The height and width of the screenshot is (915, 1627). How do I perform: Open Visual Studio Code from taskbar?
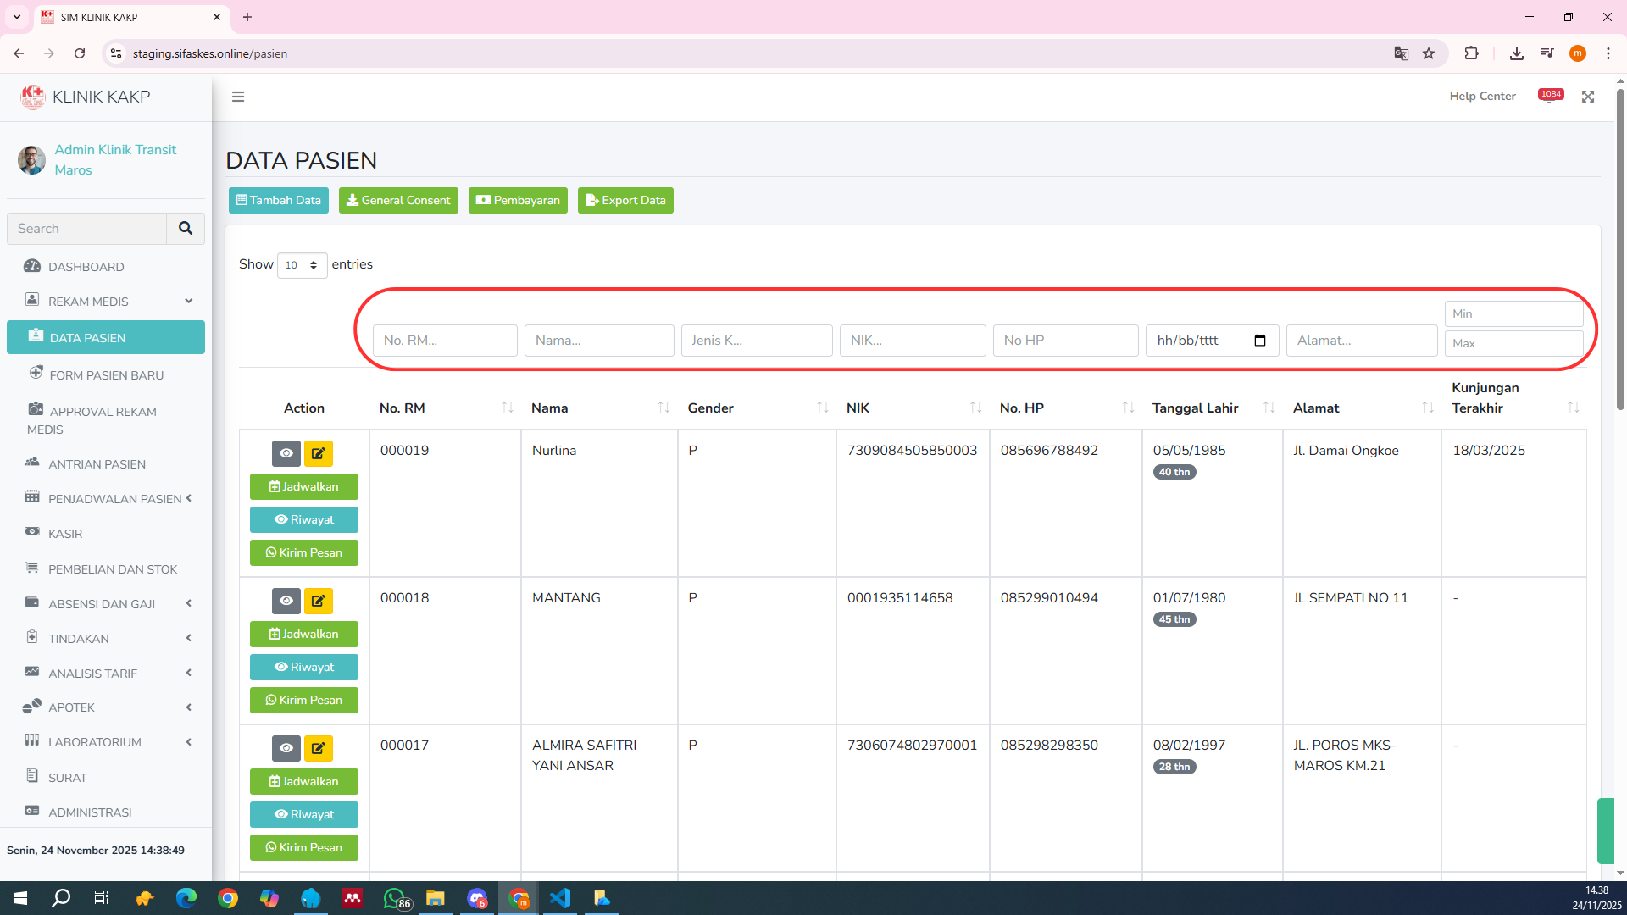tap(560, 898)
